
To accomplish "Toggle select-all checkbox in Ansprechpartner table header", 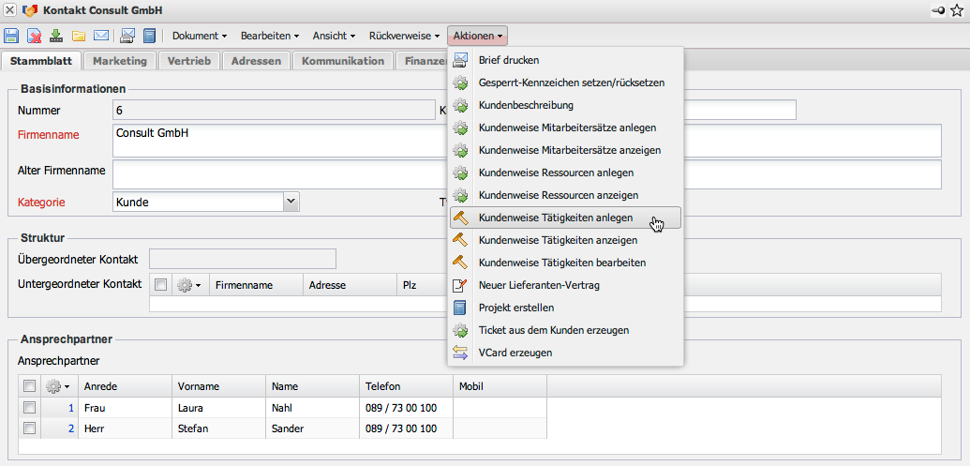I will 30,386.
